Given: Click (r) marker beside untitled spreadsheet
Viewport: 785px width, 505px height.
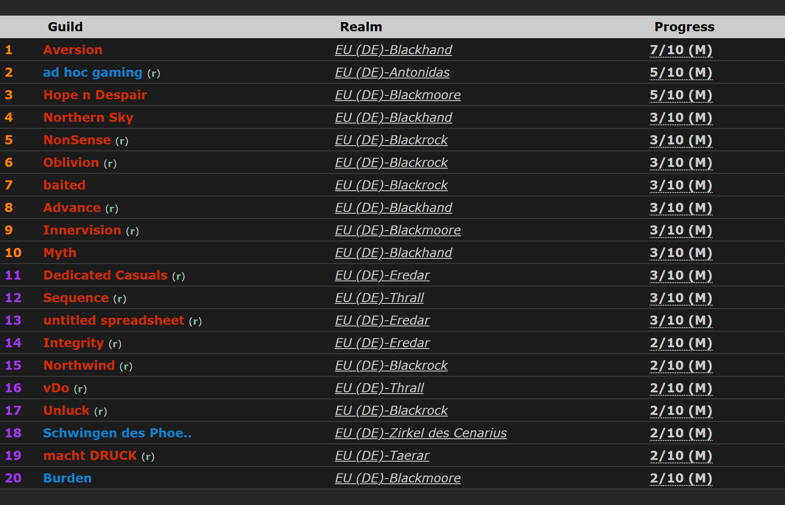Looking at the screenshot, I should (x=195, y=321).
